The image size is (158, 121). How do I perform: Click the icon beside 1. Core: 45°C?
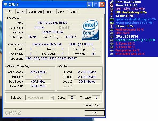pyautogui.click(x=112, y=44)
